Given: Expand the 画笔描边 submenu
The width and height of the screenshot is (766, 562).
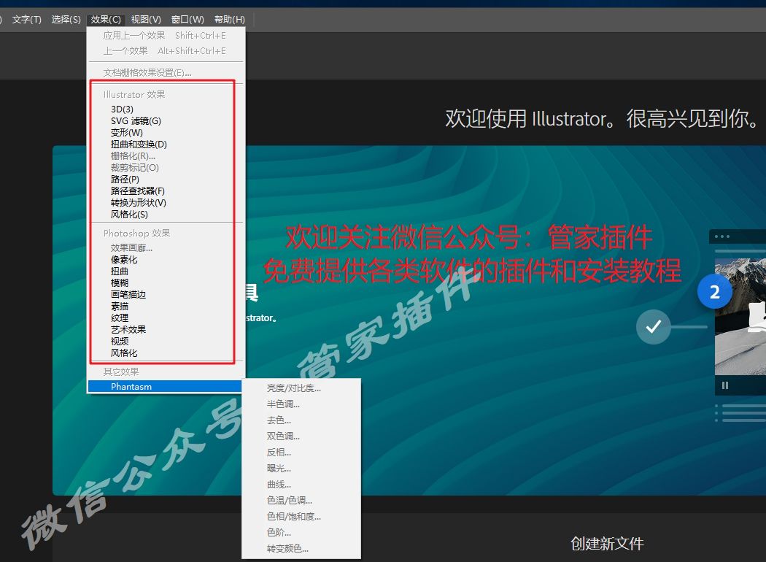Looking at the screenshot, I should (166, 295).
